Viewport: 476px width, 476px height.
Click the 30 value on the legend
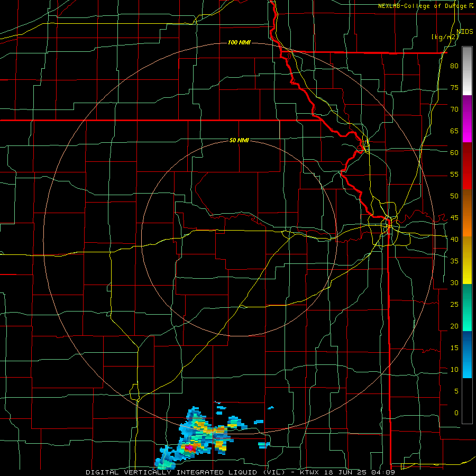(x=454, y=283)
